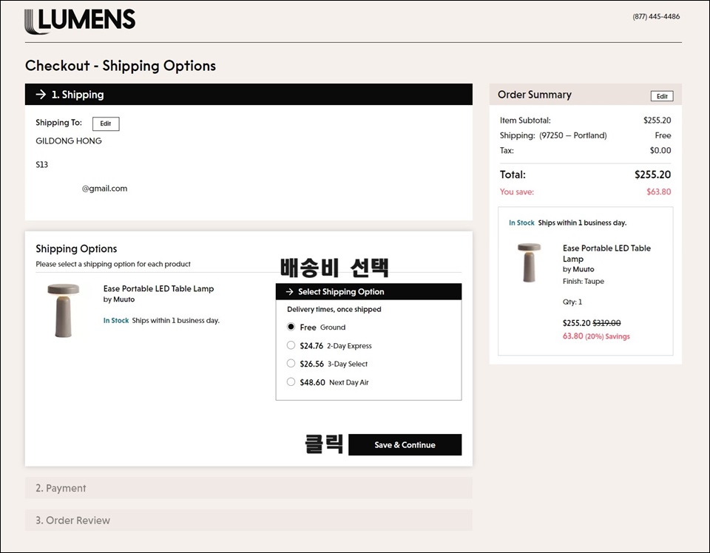Click the Please select a shipping option text

pos(113,264)
